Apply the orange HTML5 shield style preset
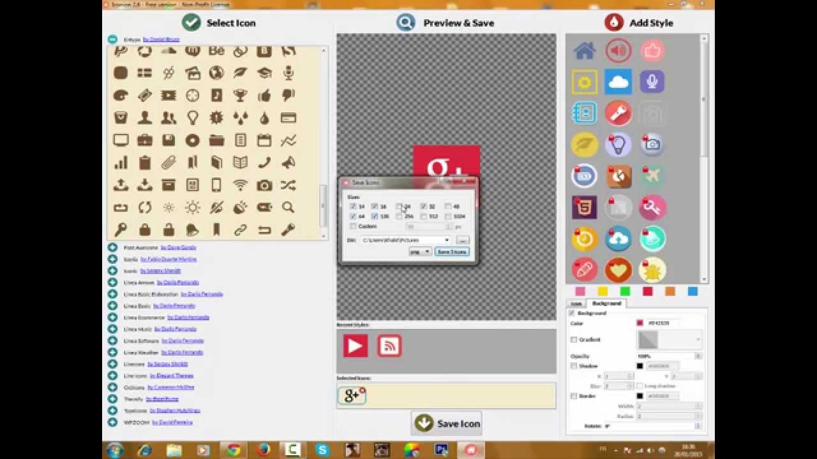 584,207
